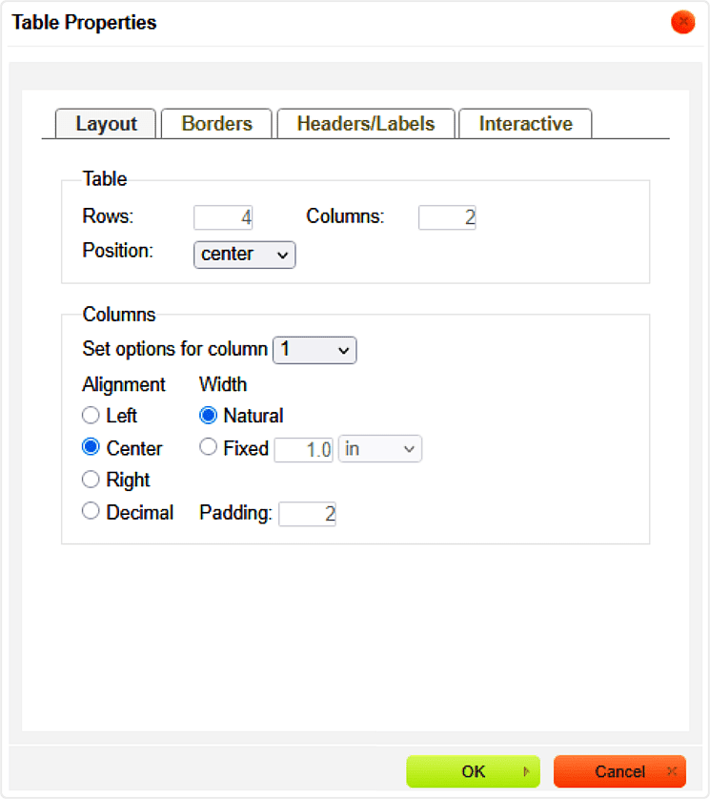Image resolution: width=710 pixels, height=799 pixels.
Task: Expand the column number selector dropdown
Action: [314, 350]
